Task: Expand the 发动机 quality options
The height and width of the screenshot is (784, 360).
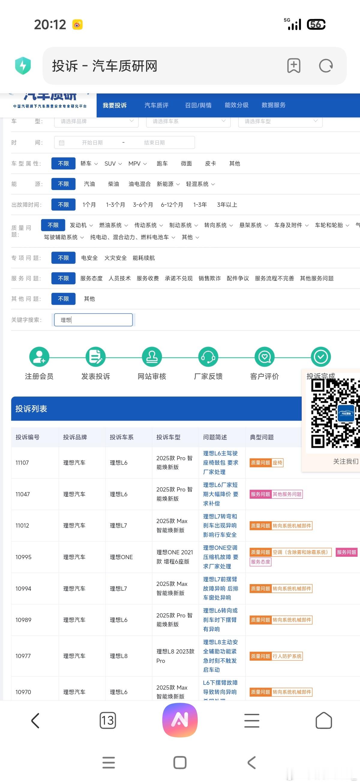Action: coord(81,225)
